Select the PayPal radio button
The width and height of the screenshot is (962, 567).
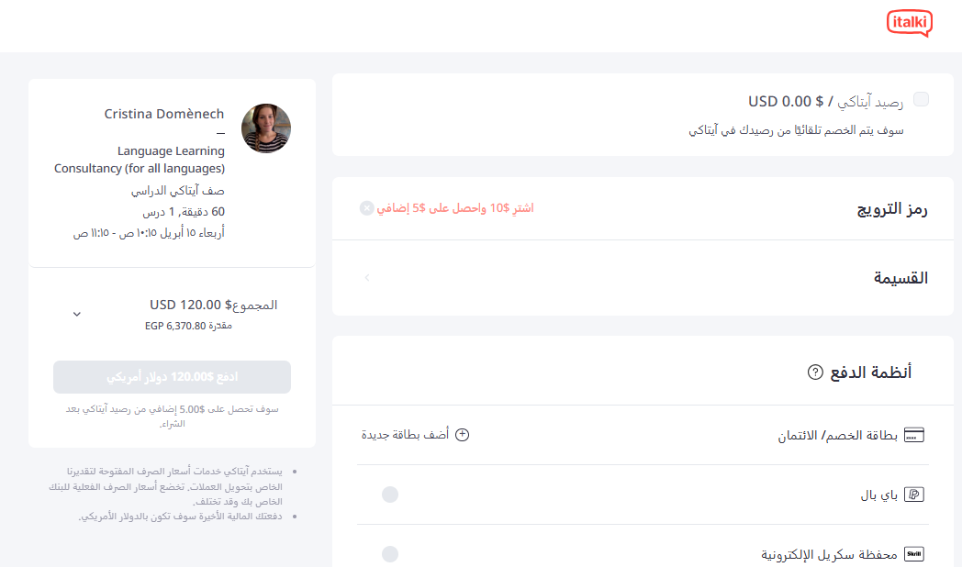(390, 494)
